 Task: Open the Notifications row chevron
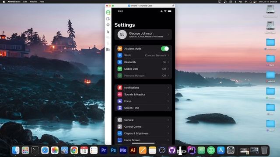click(x=168, y=88)
